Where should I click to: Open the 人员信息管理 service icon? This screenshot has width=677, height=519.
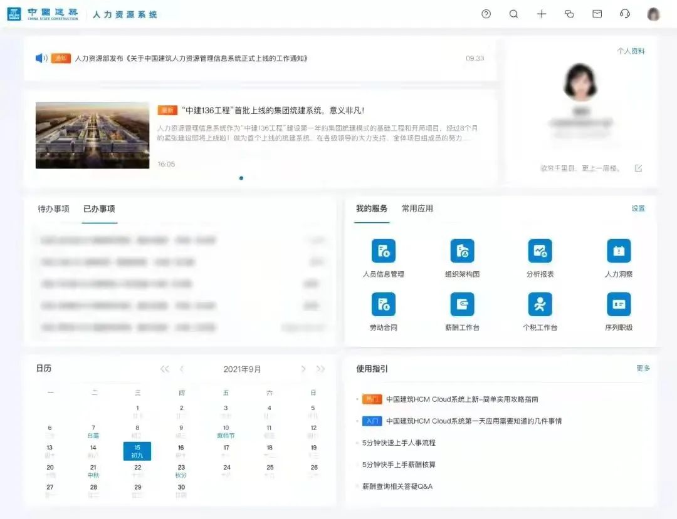[x=383, y=251]
